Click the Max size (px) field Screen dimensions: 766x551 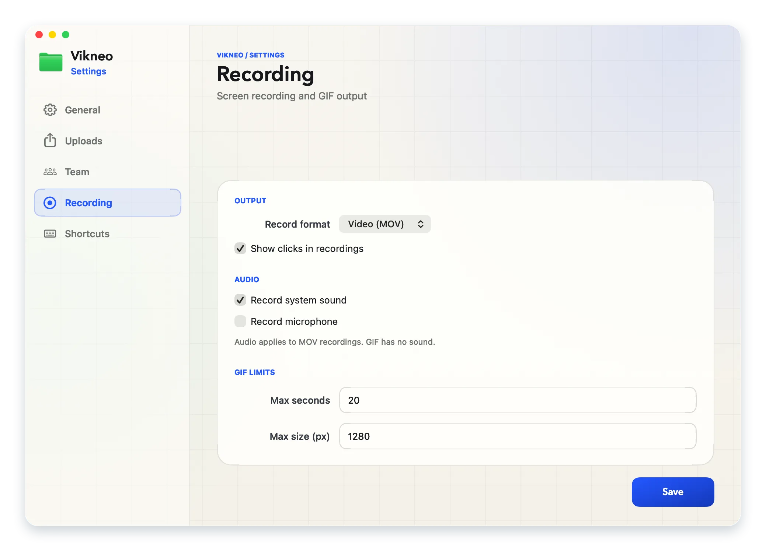tap(518, 436)
